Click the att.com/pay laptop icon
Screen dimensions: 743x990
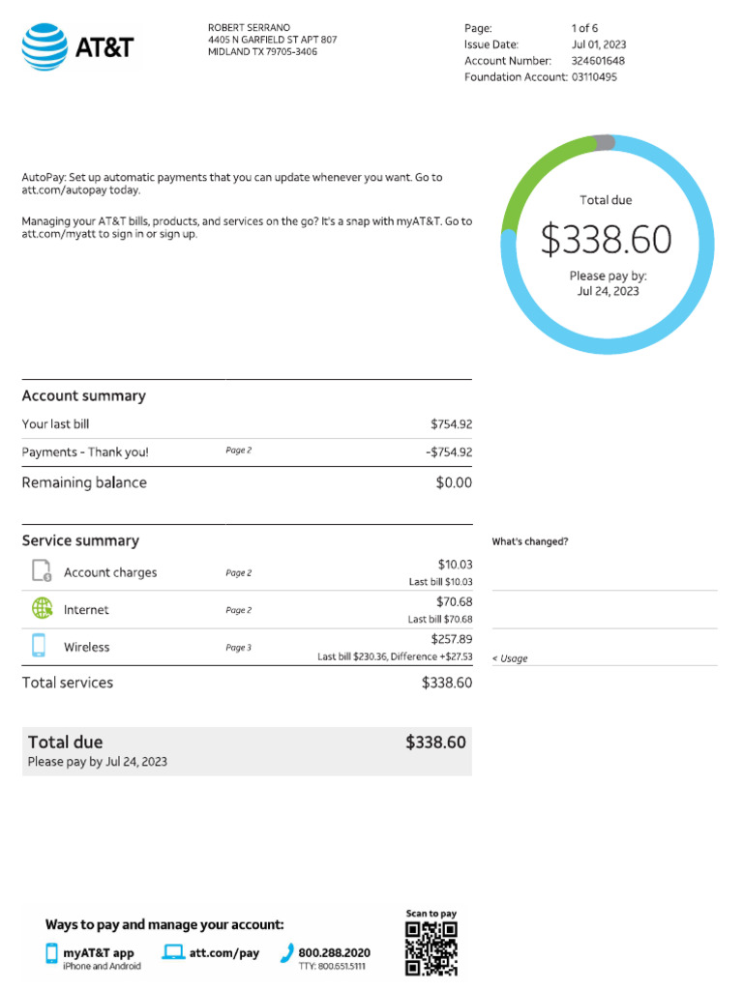pos(173,951)
